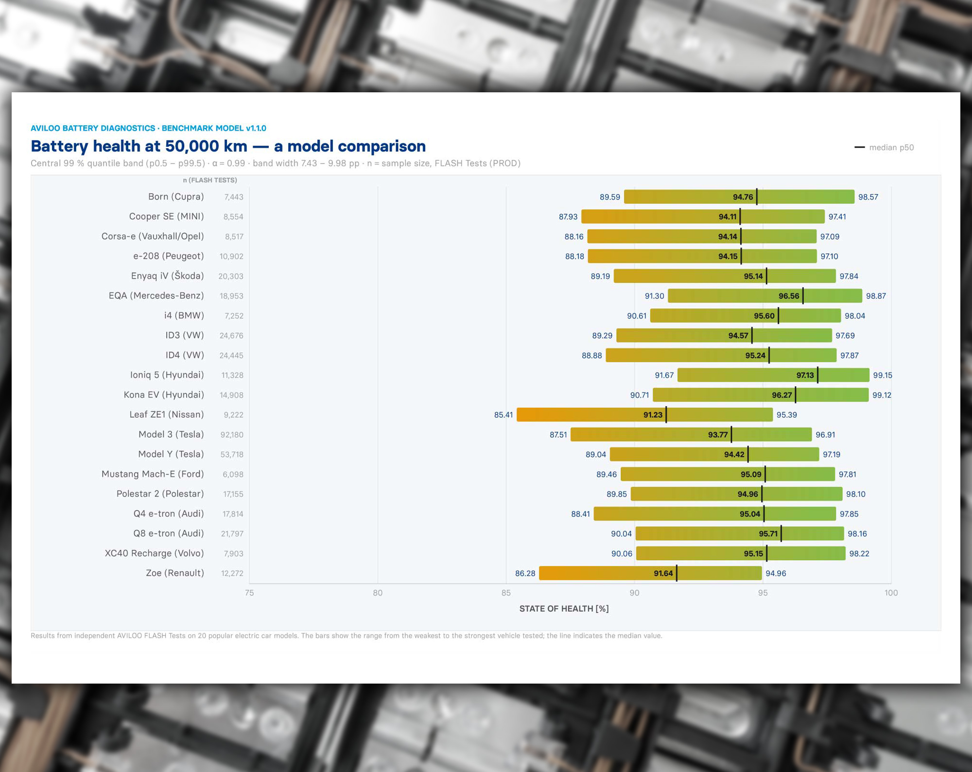Click the lower bound value "85.41"
The width and height of the screenshot is (972, 772).
tap(503, 415)
